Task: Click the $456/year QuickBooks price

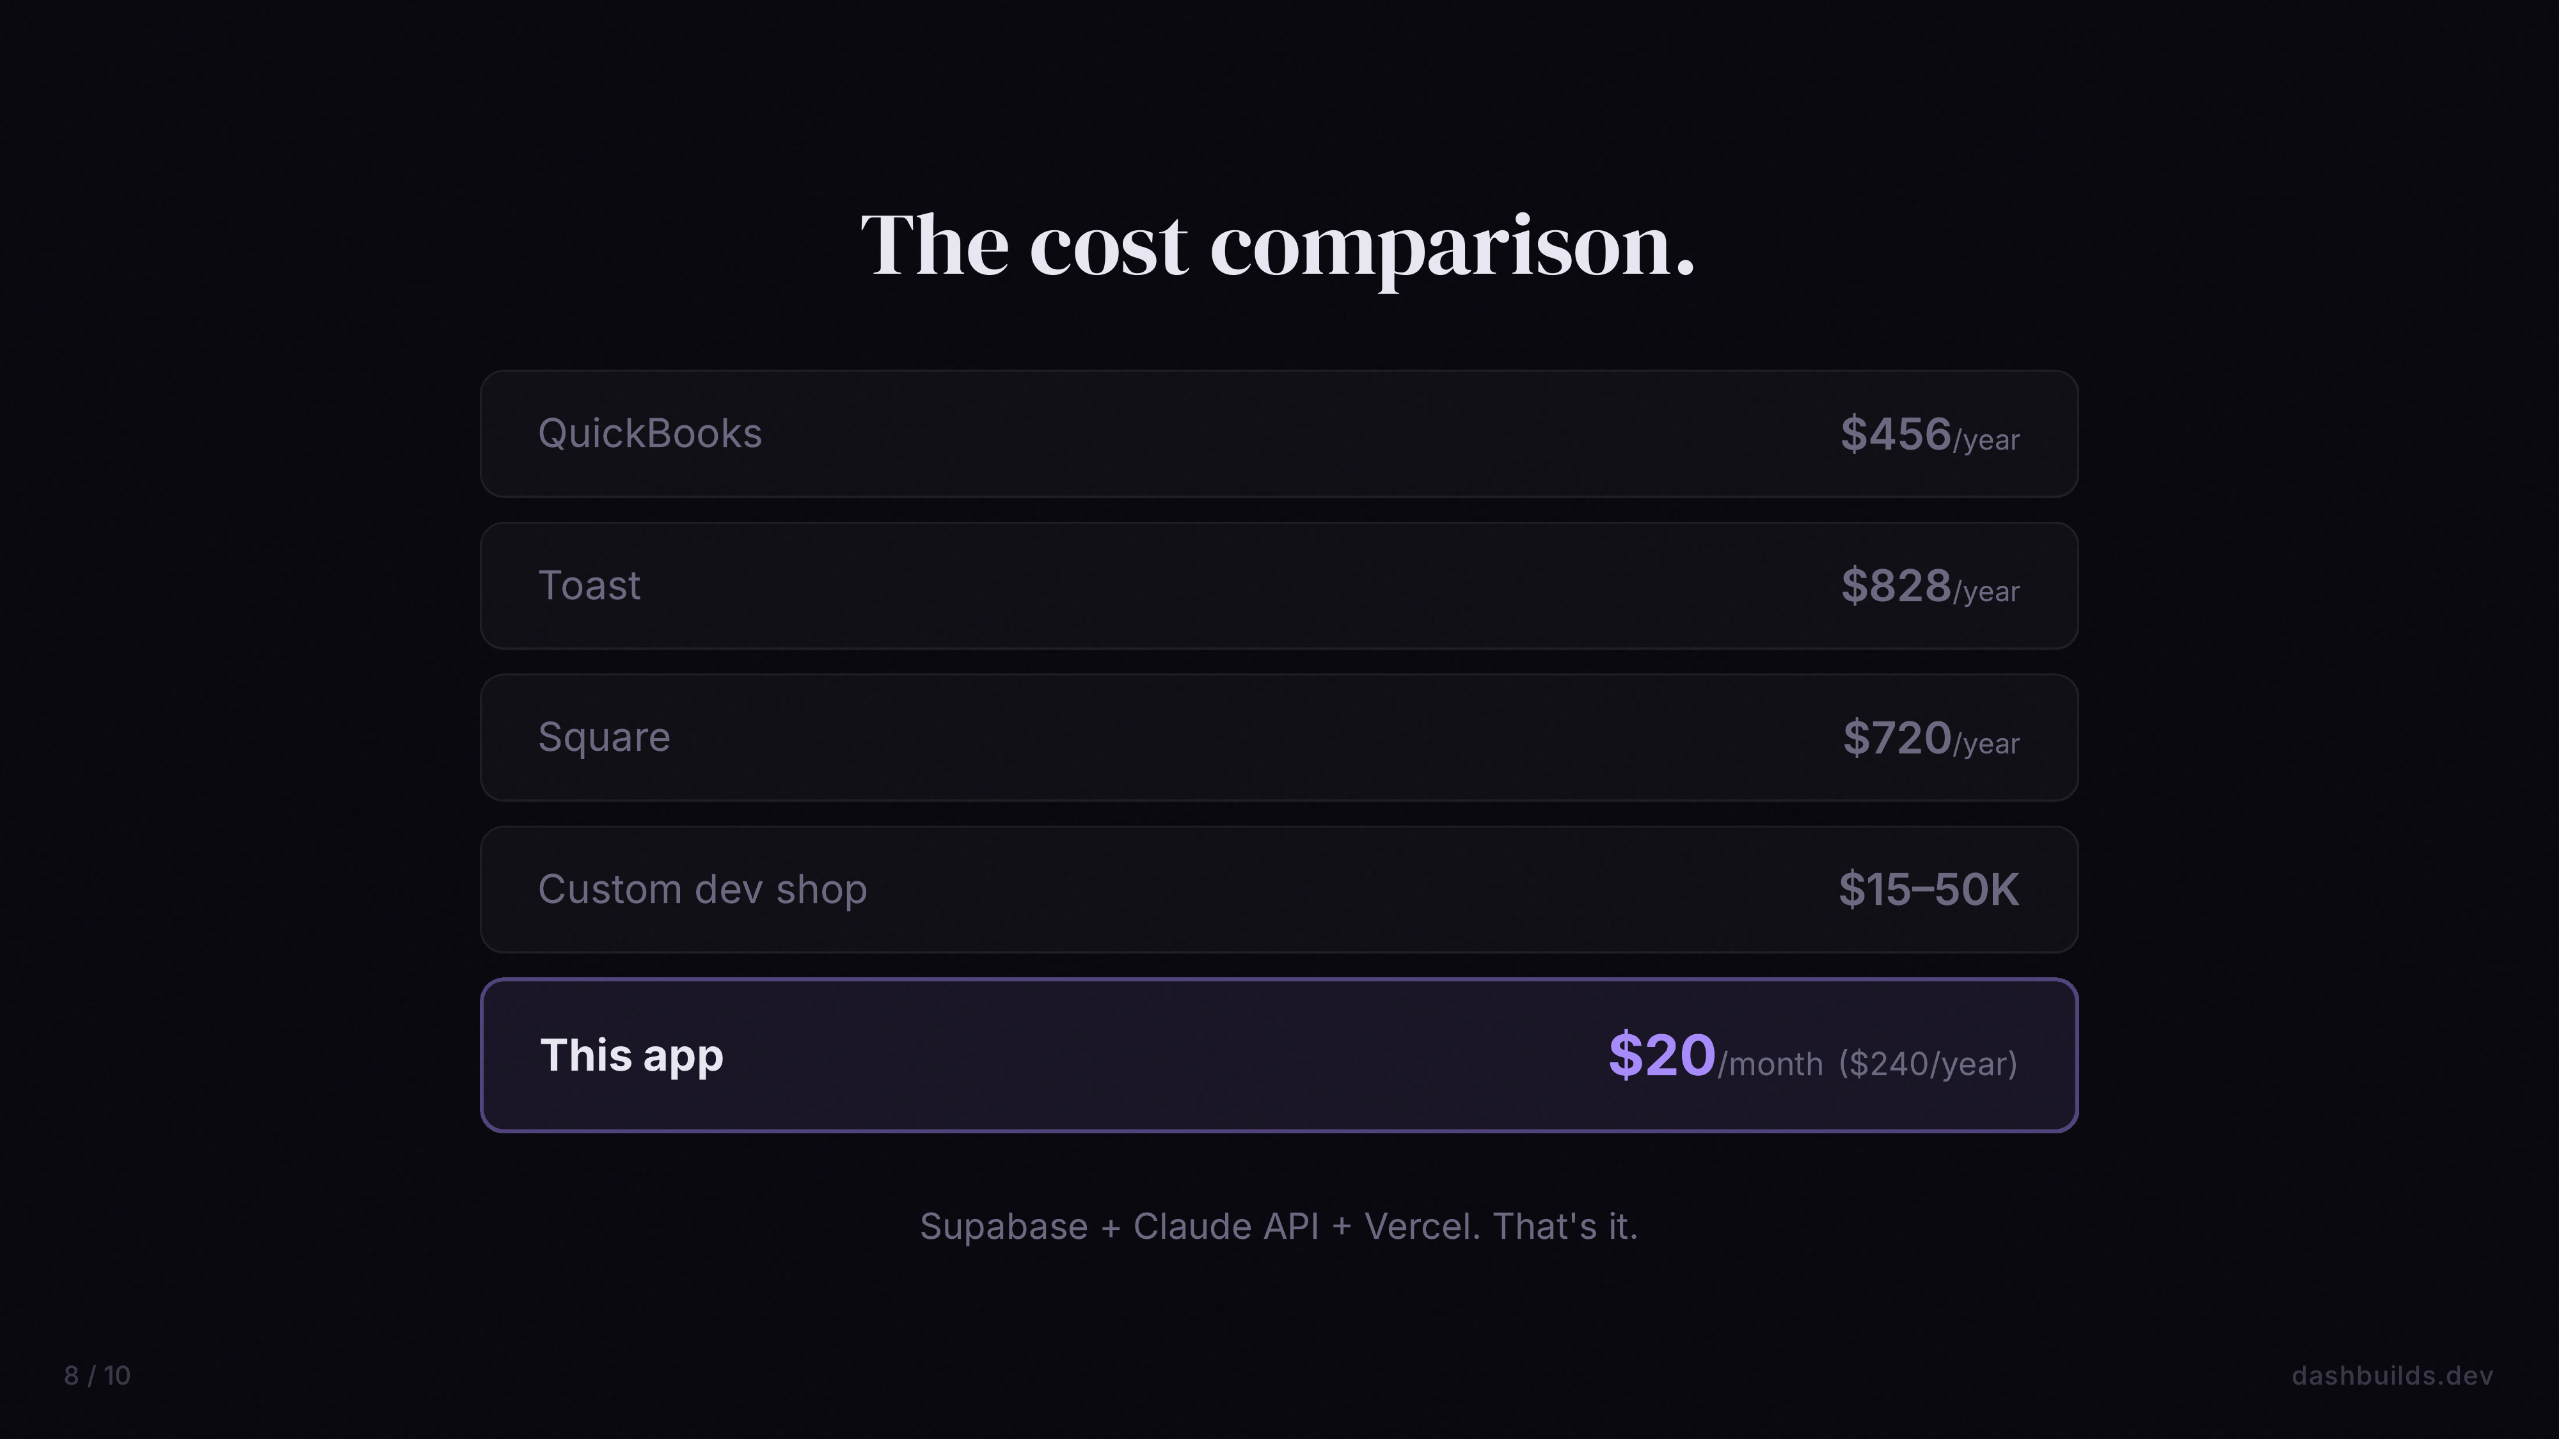Action: click(x=1928, y=435)
